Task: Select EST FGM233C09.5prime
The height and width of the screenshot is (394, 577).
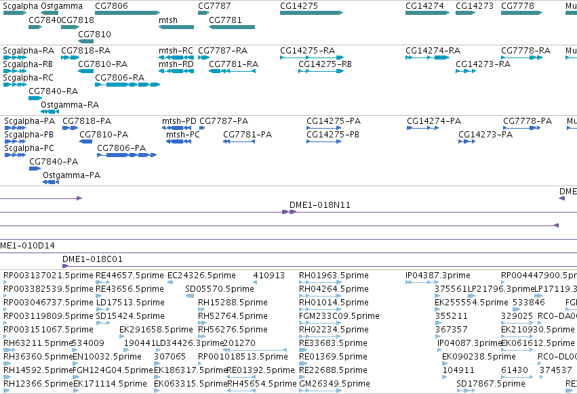Action: point(339,316)
